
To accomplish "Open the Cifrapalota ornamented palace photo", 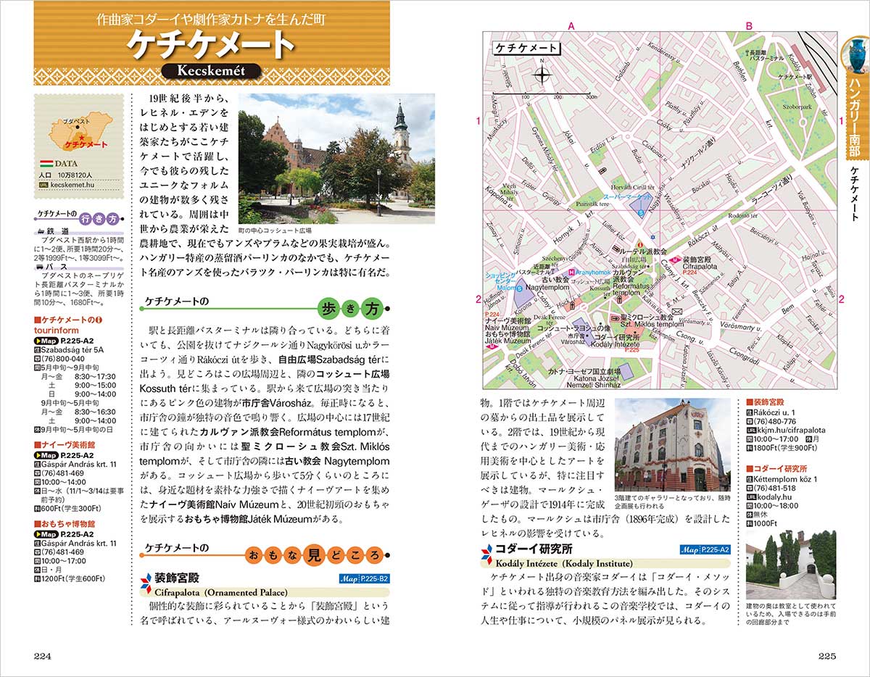I will click(x=671, y=444).
